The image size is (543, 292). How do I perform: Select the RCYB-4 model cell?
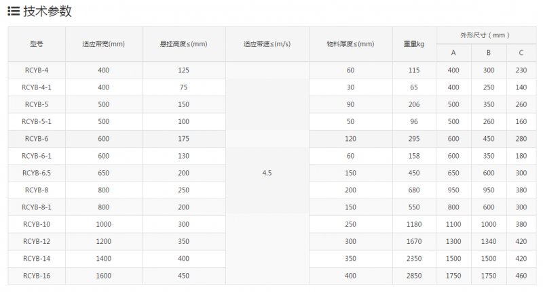click(x=37, y=70)
